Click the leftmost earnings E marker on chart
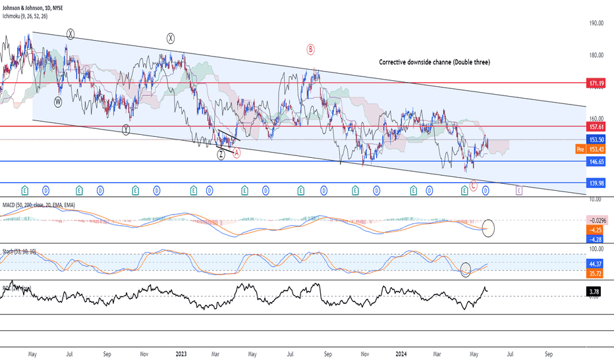 24,191
